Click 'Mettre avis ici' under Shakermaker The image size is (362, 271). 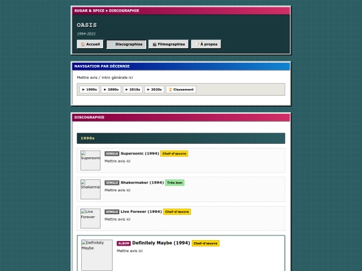(x=117, y=190)
